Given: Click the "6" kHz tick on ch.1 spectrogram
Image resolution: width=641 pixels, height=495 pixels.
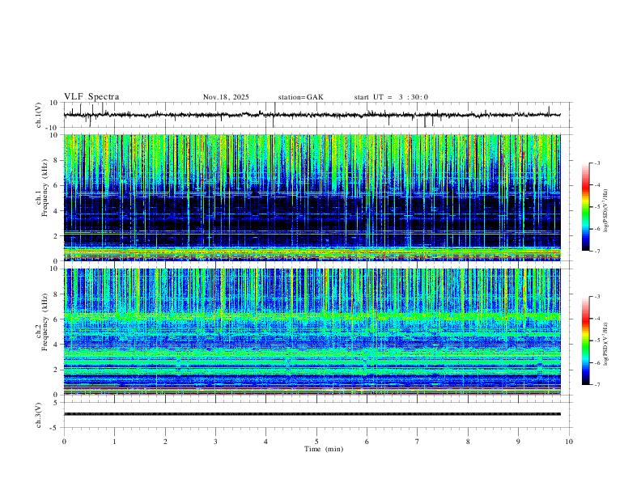Looking at the screenshot, I should point(56,185).
